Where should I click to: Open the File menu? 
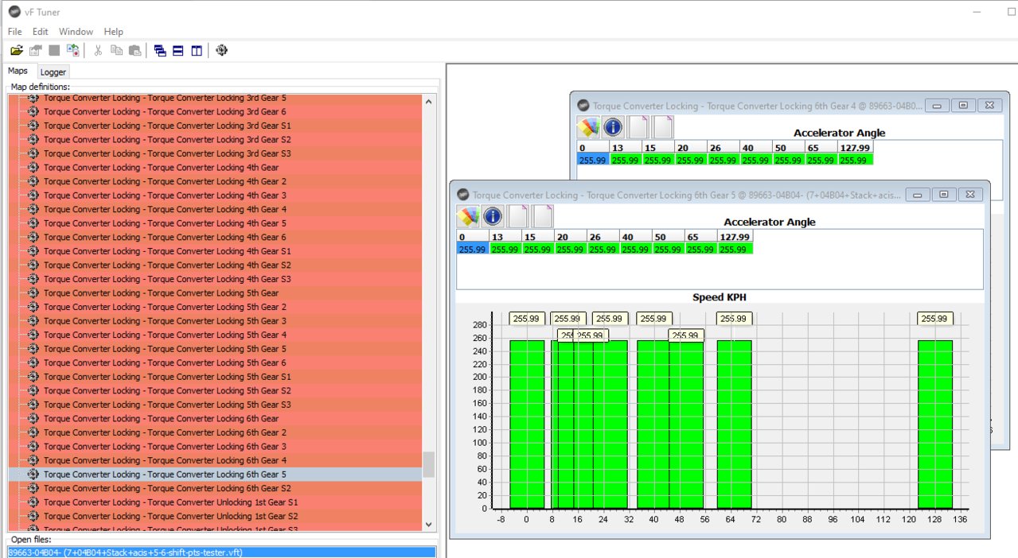pyautogui.click(x=15, y=32)
